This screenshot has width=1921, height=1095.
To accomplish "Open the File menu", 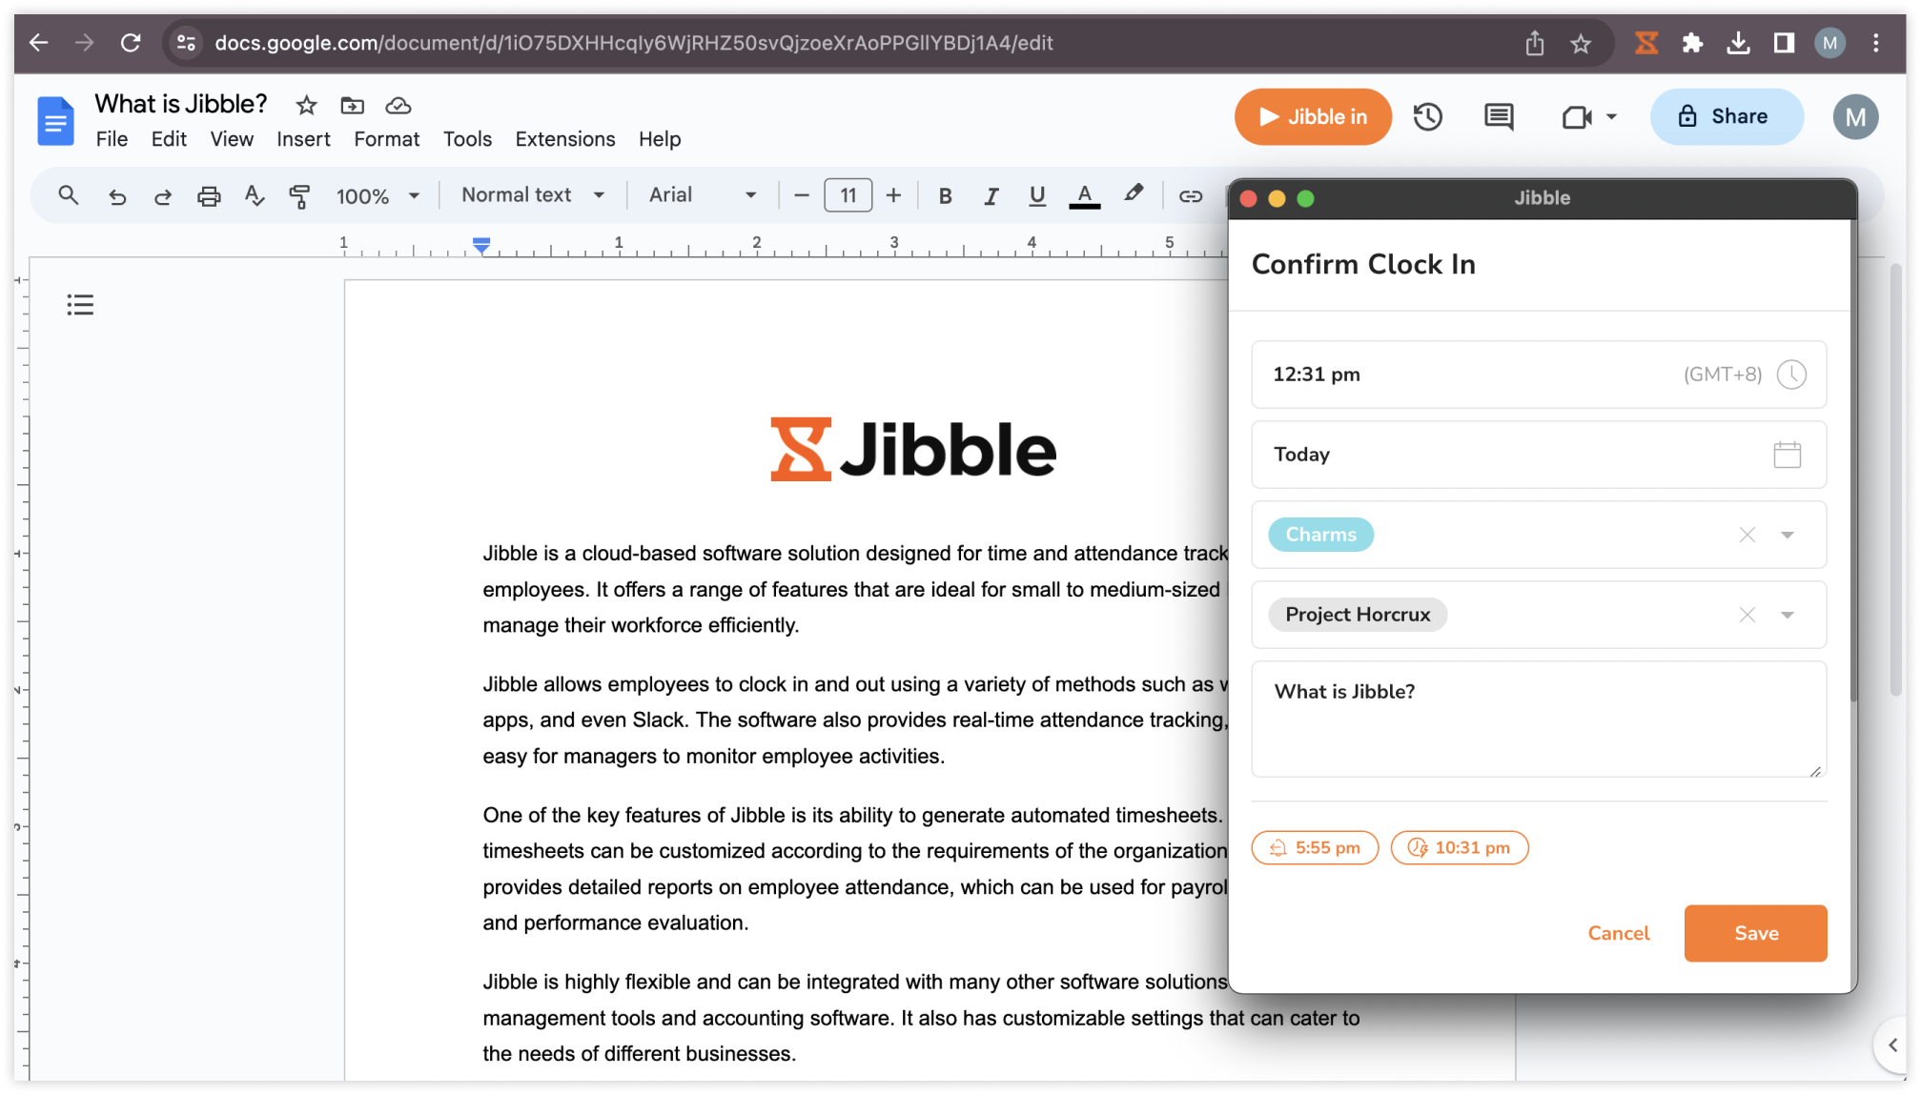I will 112,139.
